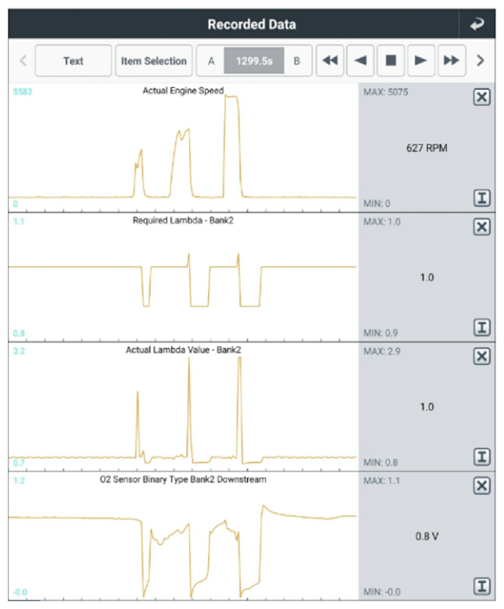Open the Text view button
Image resolution: width=504 pixels, height=609 pixels.
click(73, 60)
